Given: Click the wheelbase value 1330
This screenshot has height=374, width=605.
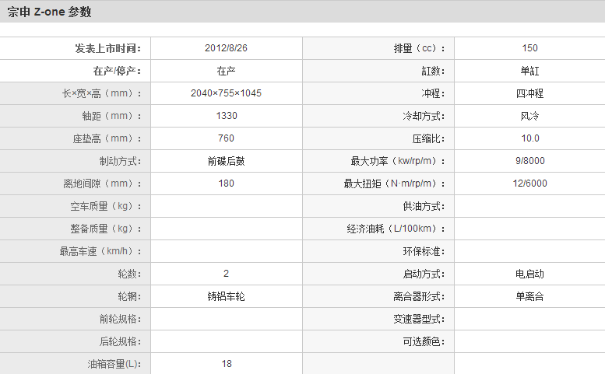Looking at the screenshot, I should pyautogui.click(x=226, y=116).
